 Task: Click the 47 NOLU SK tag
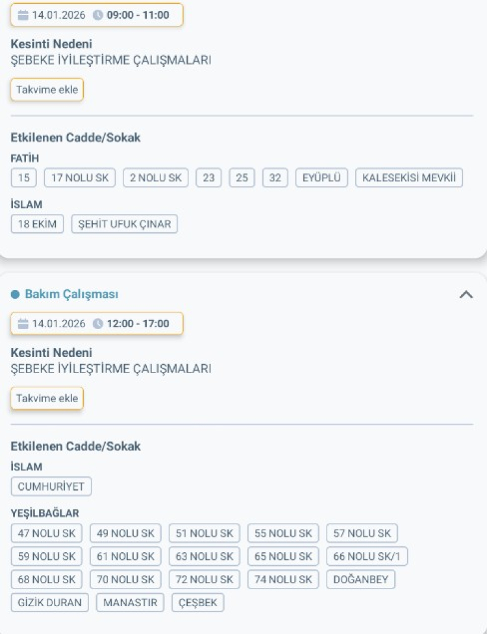coord(47,533)
